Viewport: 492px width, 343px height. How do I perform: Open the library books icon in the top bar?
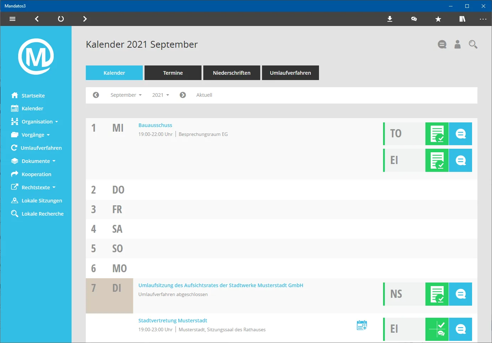click(462, 19)
